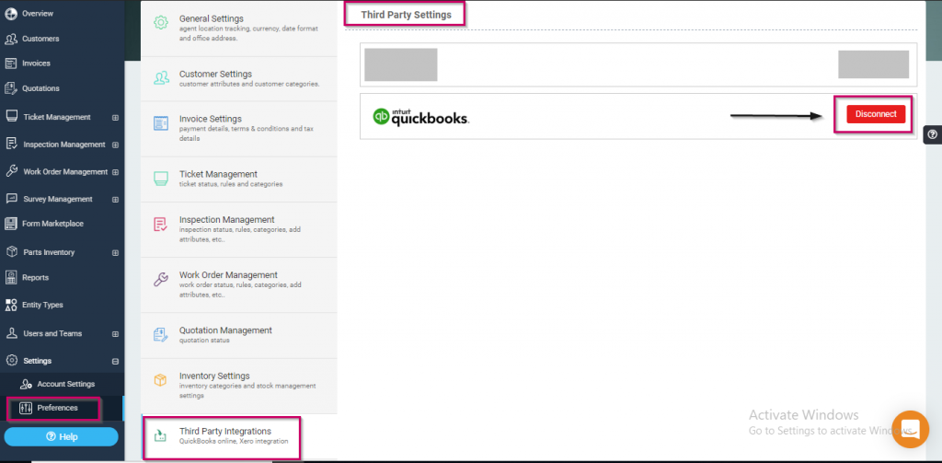942x463 pixels.
Task: Click the Invoices sidebar icon
Action: (x=10, y=64)
